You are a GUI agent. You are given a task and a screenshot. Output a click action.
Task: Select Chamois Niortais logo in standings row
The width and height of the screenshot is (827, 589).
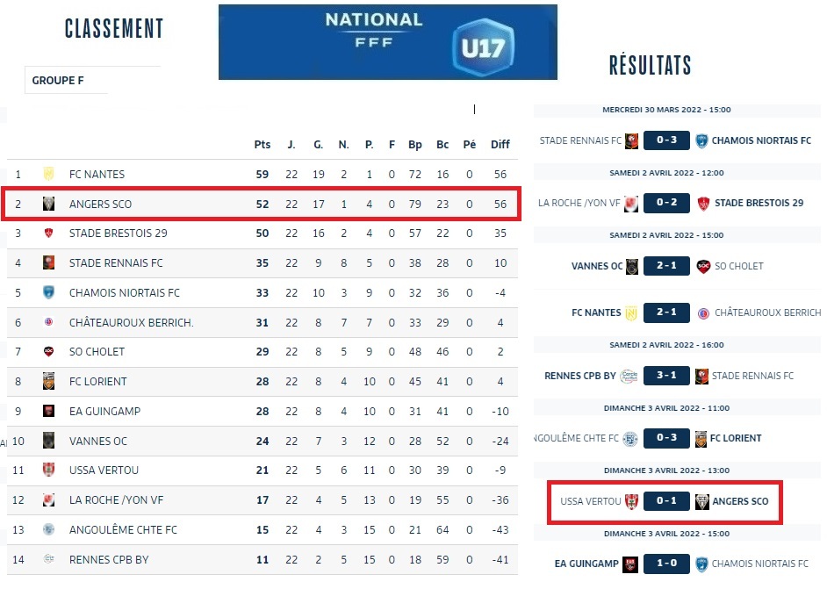[49, 292]
